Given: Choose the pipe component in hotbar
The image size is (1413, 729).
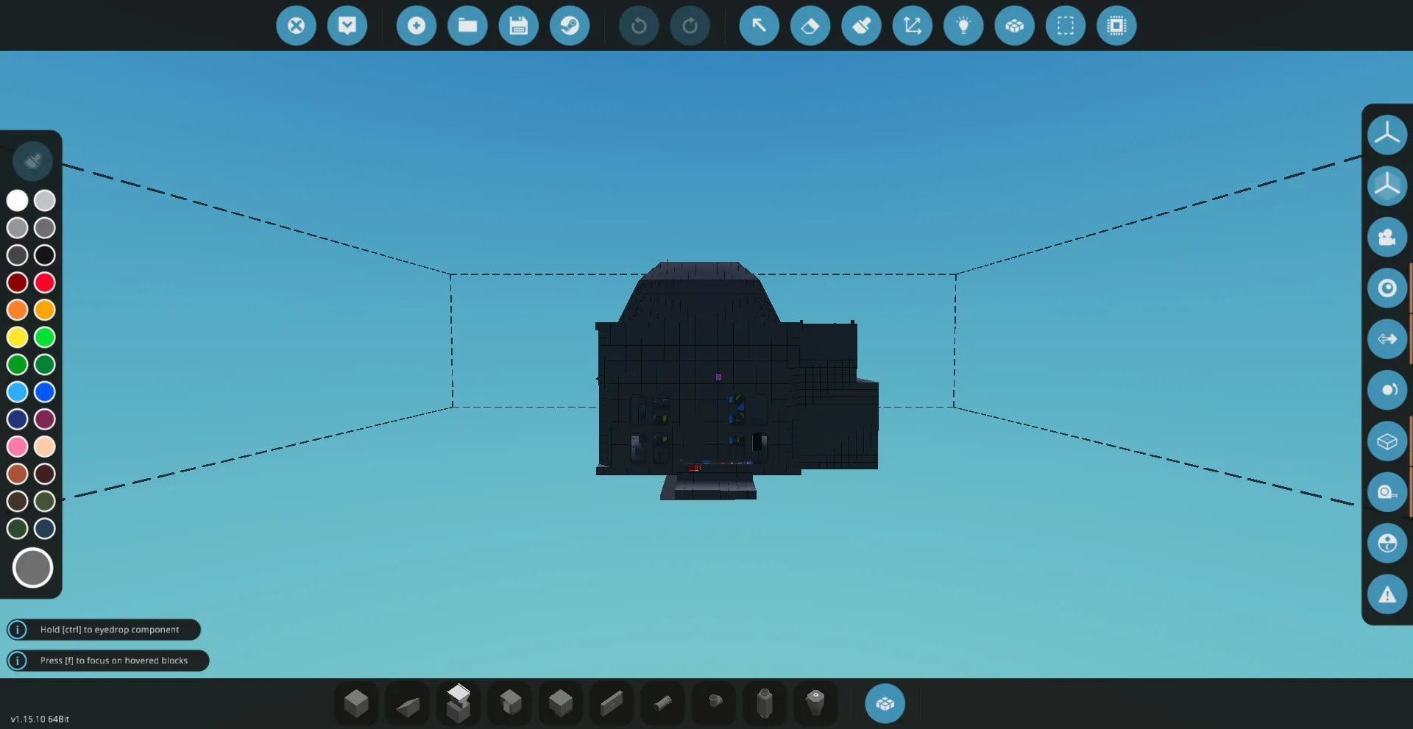Looking at the screenshot, I should 662,703.
